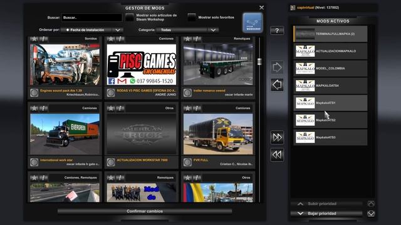Screen dimensions: 401x225
Task: Click the Categoría chevron arrow
Action: [213, 30]
